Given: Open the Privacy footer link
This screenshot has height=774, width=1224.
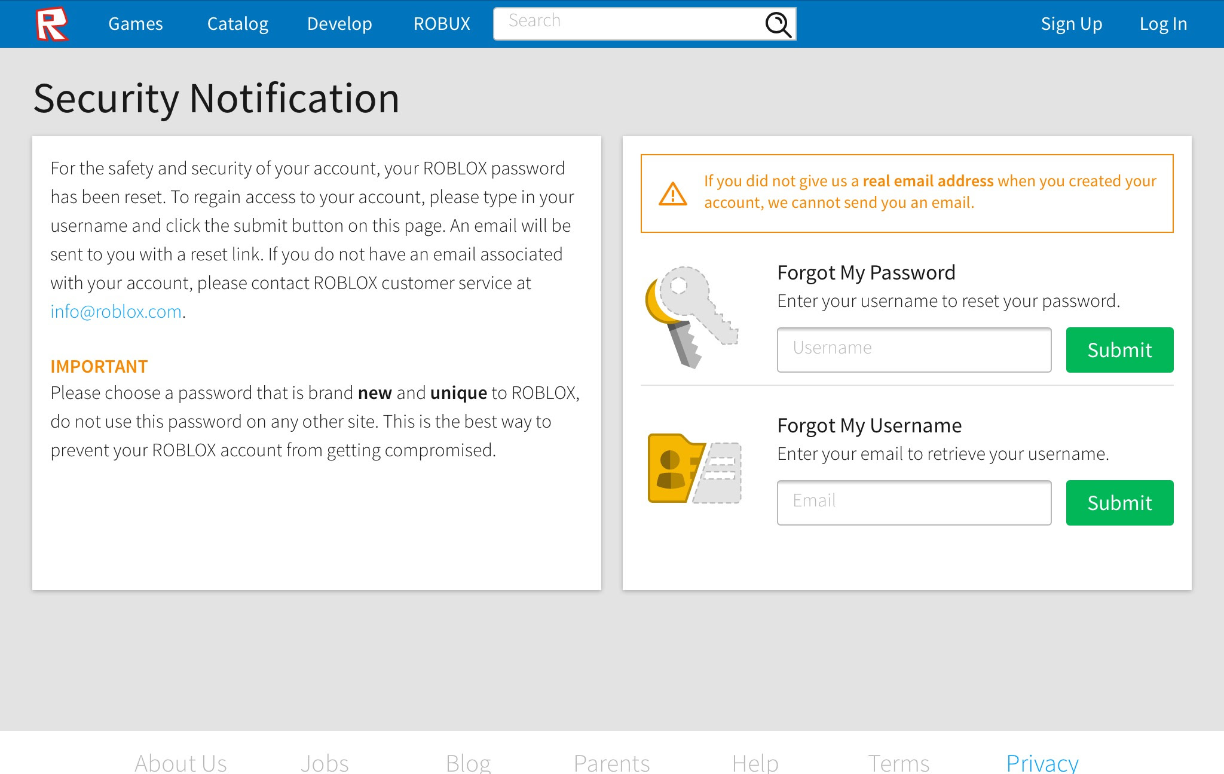Looking at the screenshot, I should 1042,763.
